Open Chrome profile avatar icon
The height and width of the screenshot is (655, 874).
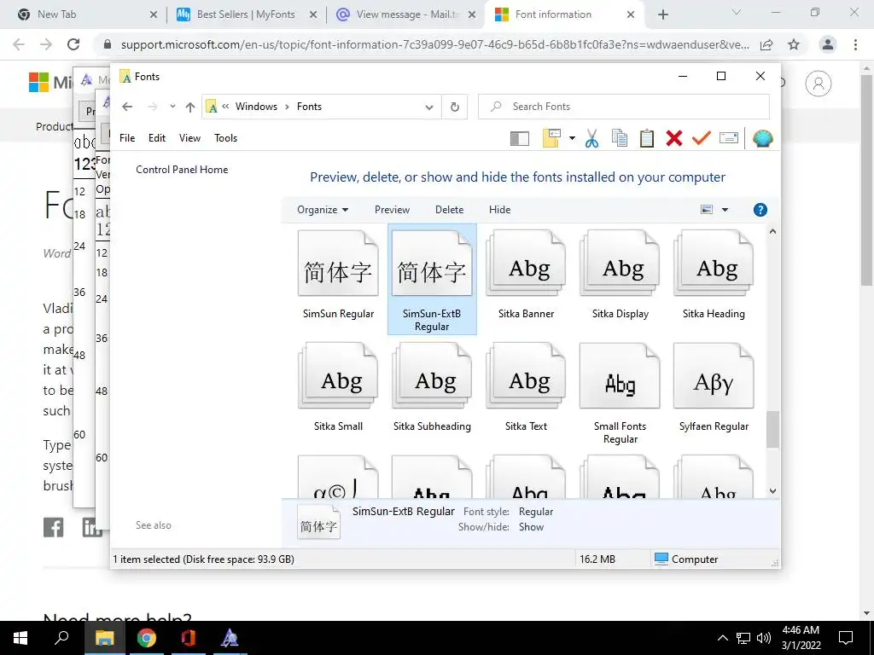[x=828, y=44]
